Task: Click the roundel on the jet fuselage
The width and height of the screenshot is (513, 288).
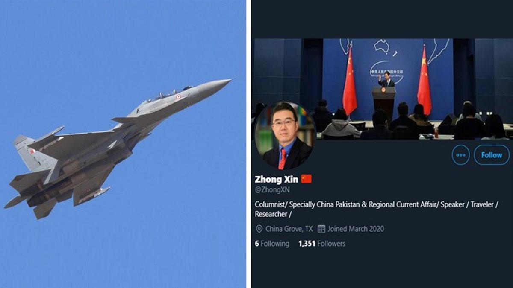Action: pos(178,97)
